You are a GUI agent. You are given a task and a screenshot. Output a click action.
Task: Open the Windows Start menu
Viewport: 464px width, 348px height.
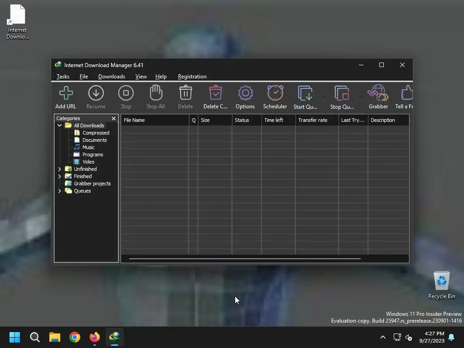14,337
